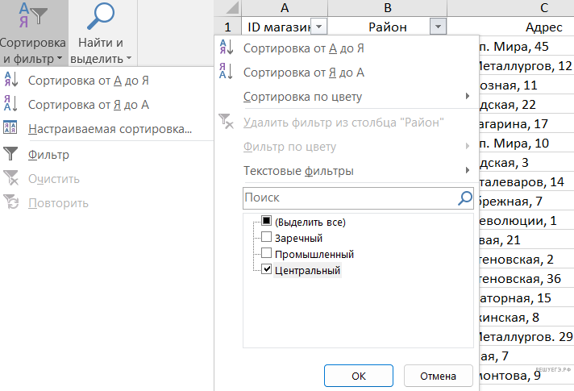This screenshot has width=574, height=391.
Task: Click the Найти и выделить magnifier icon
Action: click(x=101, y=16)
